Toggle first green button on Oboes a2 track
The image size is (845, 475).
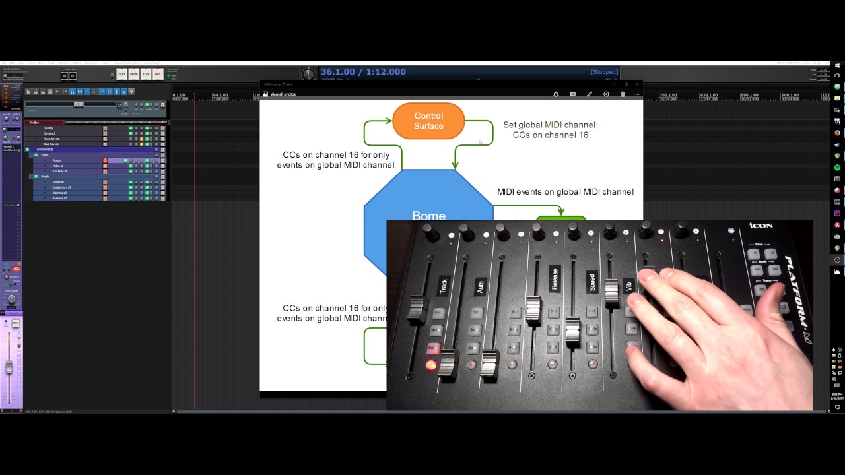131,182
